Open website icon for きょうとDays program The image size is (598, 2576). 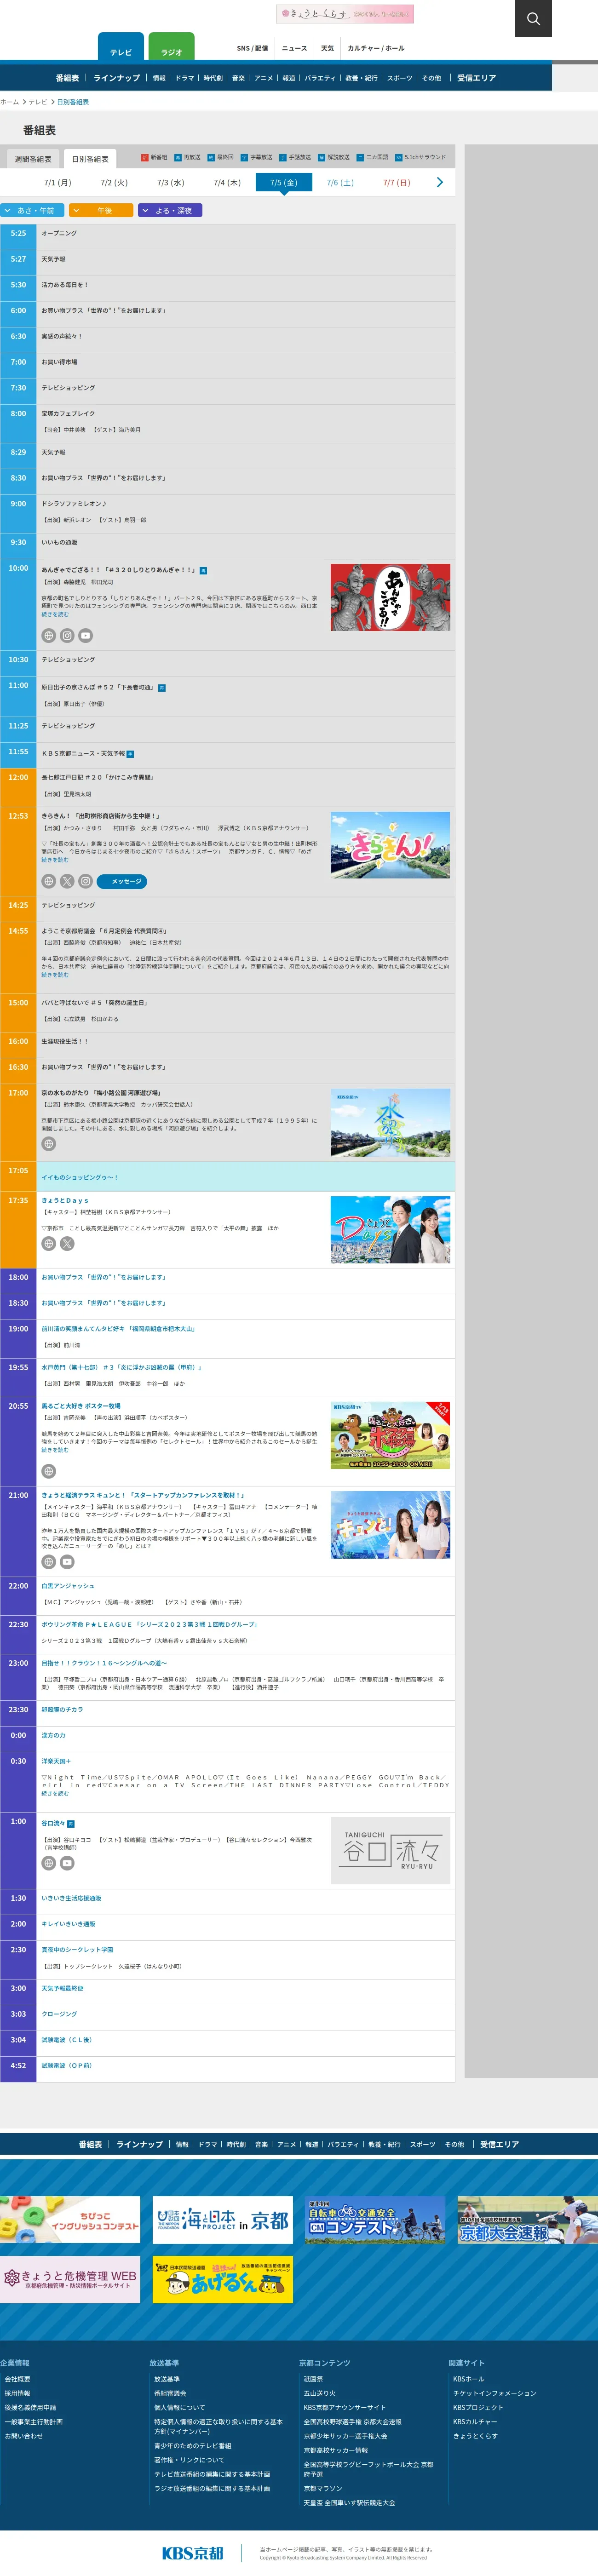[x=48, y=1243]
